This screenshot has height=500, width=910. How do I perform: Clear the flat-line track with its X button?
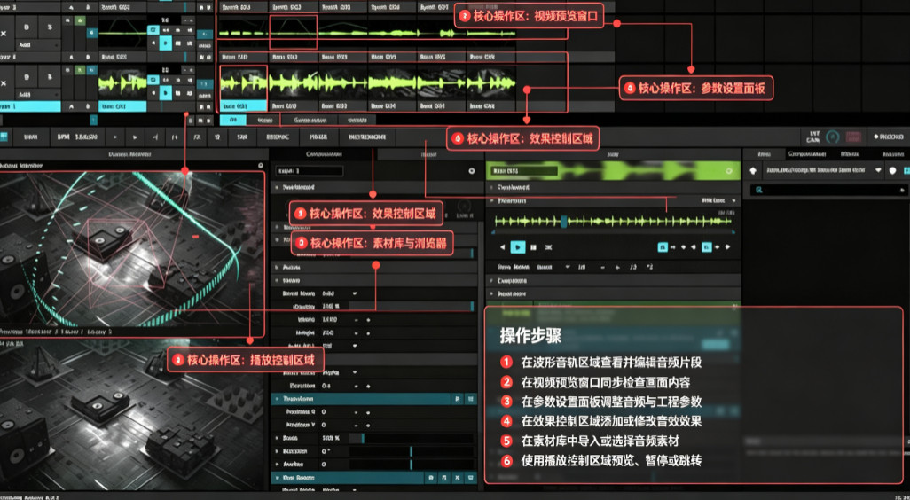[4, 34]
